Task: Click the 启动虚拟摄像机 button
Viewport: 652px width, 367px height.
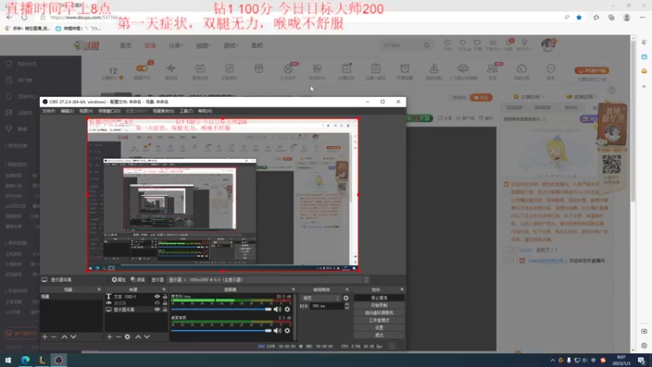Action: [379, 313]
